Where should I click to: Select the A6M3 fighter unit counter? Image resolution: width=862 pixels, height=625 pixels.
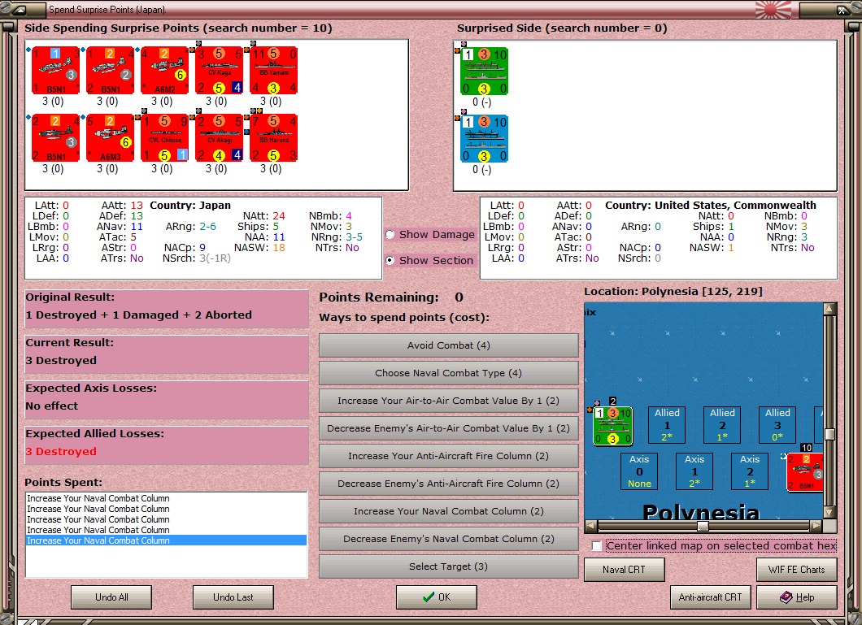[111, 138]
